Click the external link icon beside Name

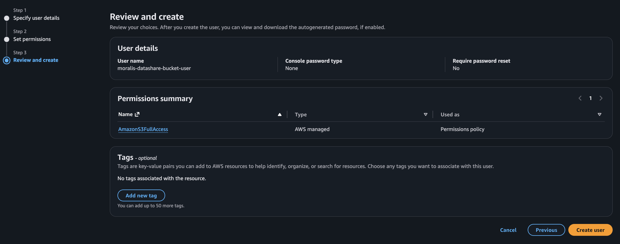pyautogui.click(x=137, y=114)
